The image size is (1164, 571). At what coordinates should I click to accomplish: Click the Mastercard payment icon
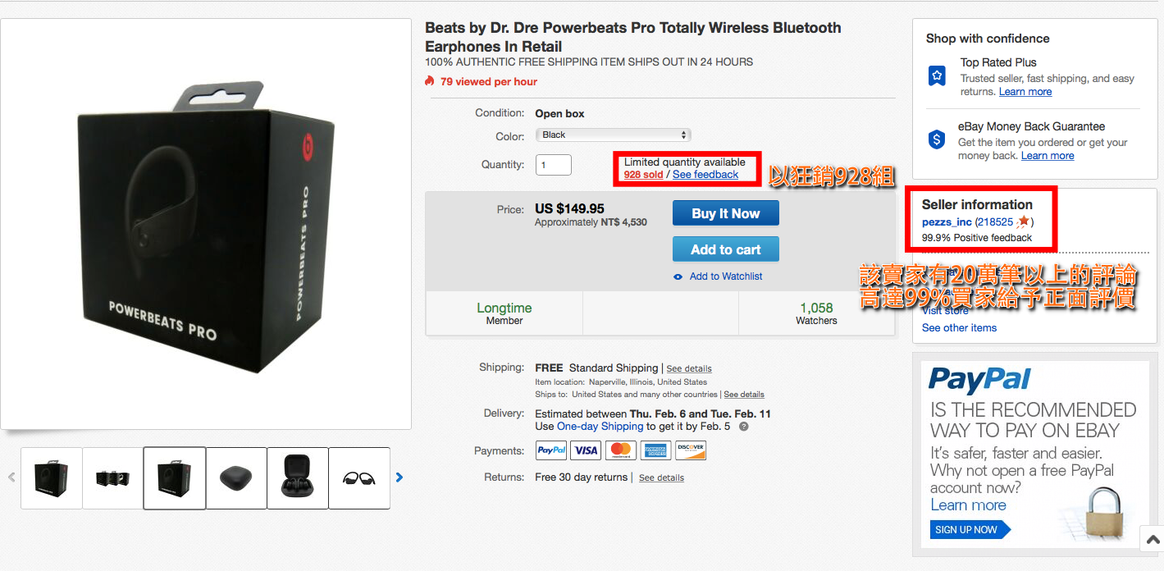(x=621, y=450)
